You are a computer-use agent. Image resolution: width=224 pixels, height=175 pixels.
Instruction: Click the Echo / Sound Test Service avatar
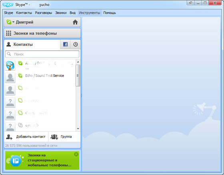coord(10,78)
